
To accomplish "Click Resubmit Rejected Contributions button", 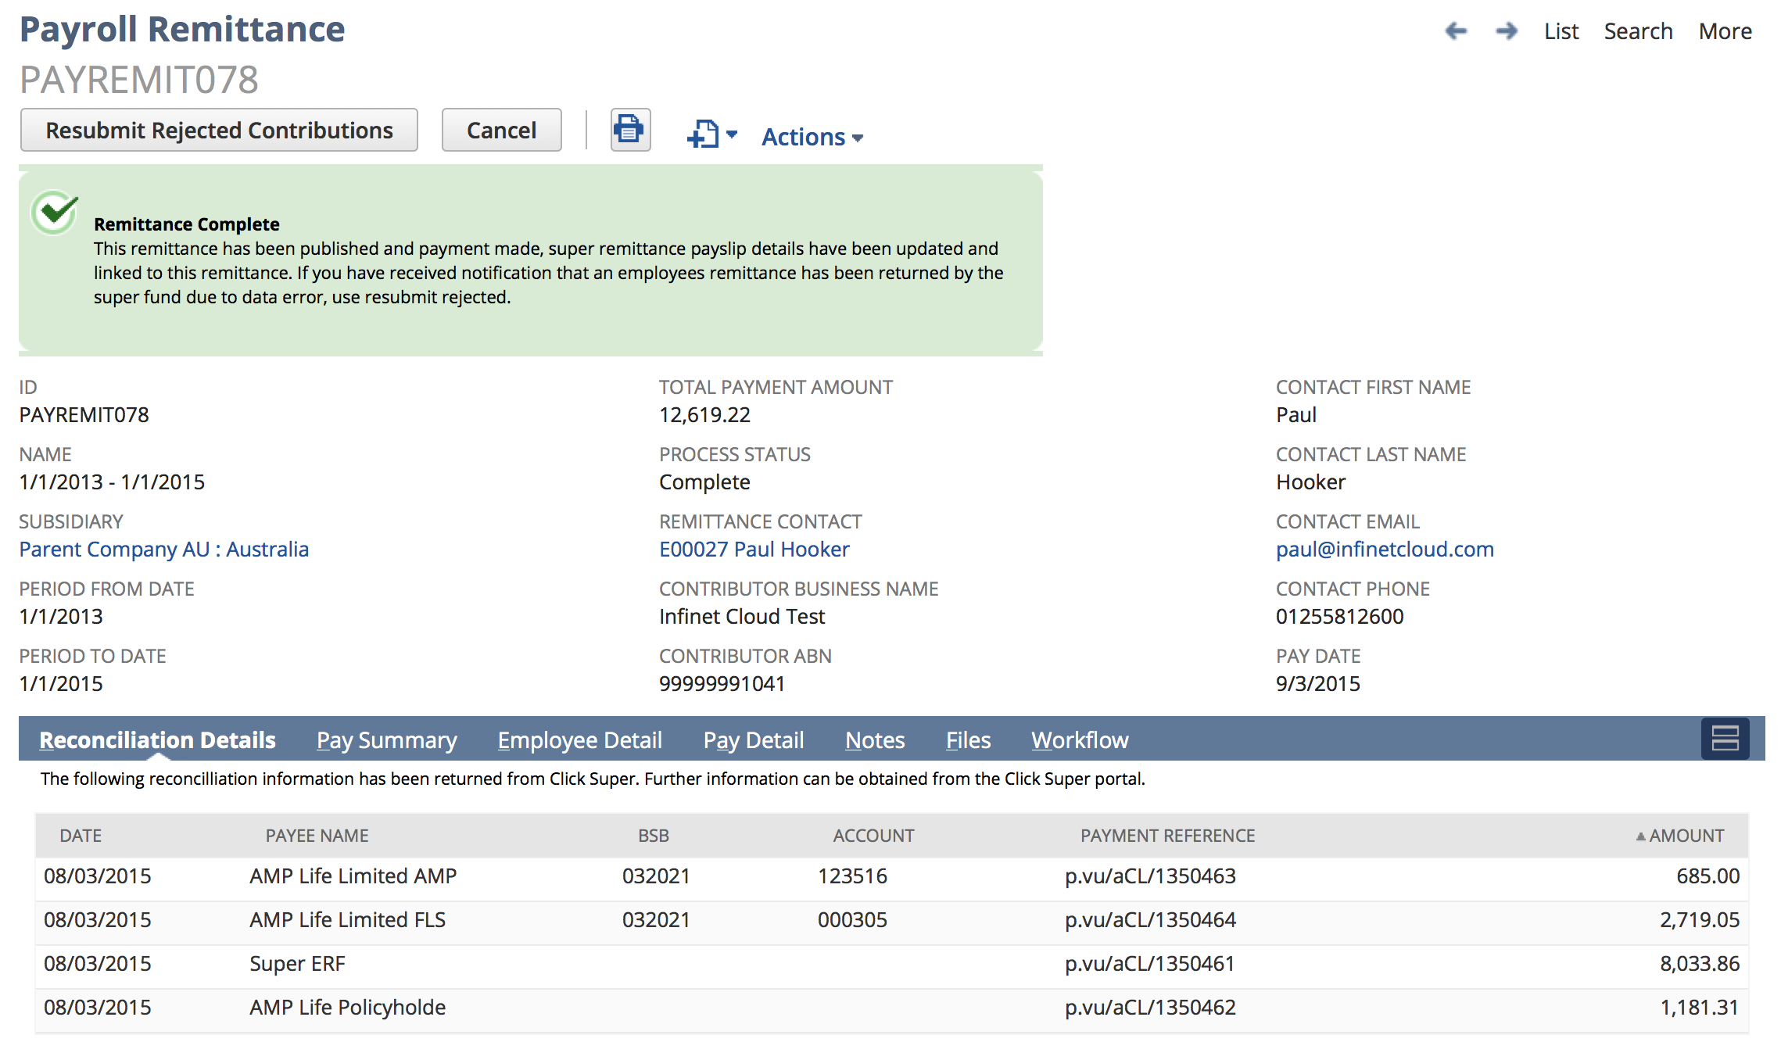I will pyautogui.click(x=219, y=130).
